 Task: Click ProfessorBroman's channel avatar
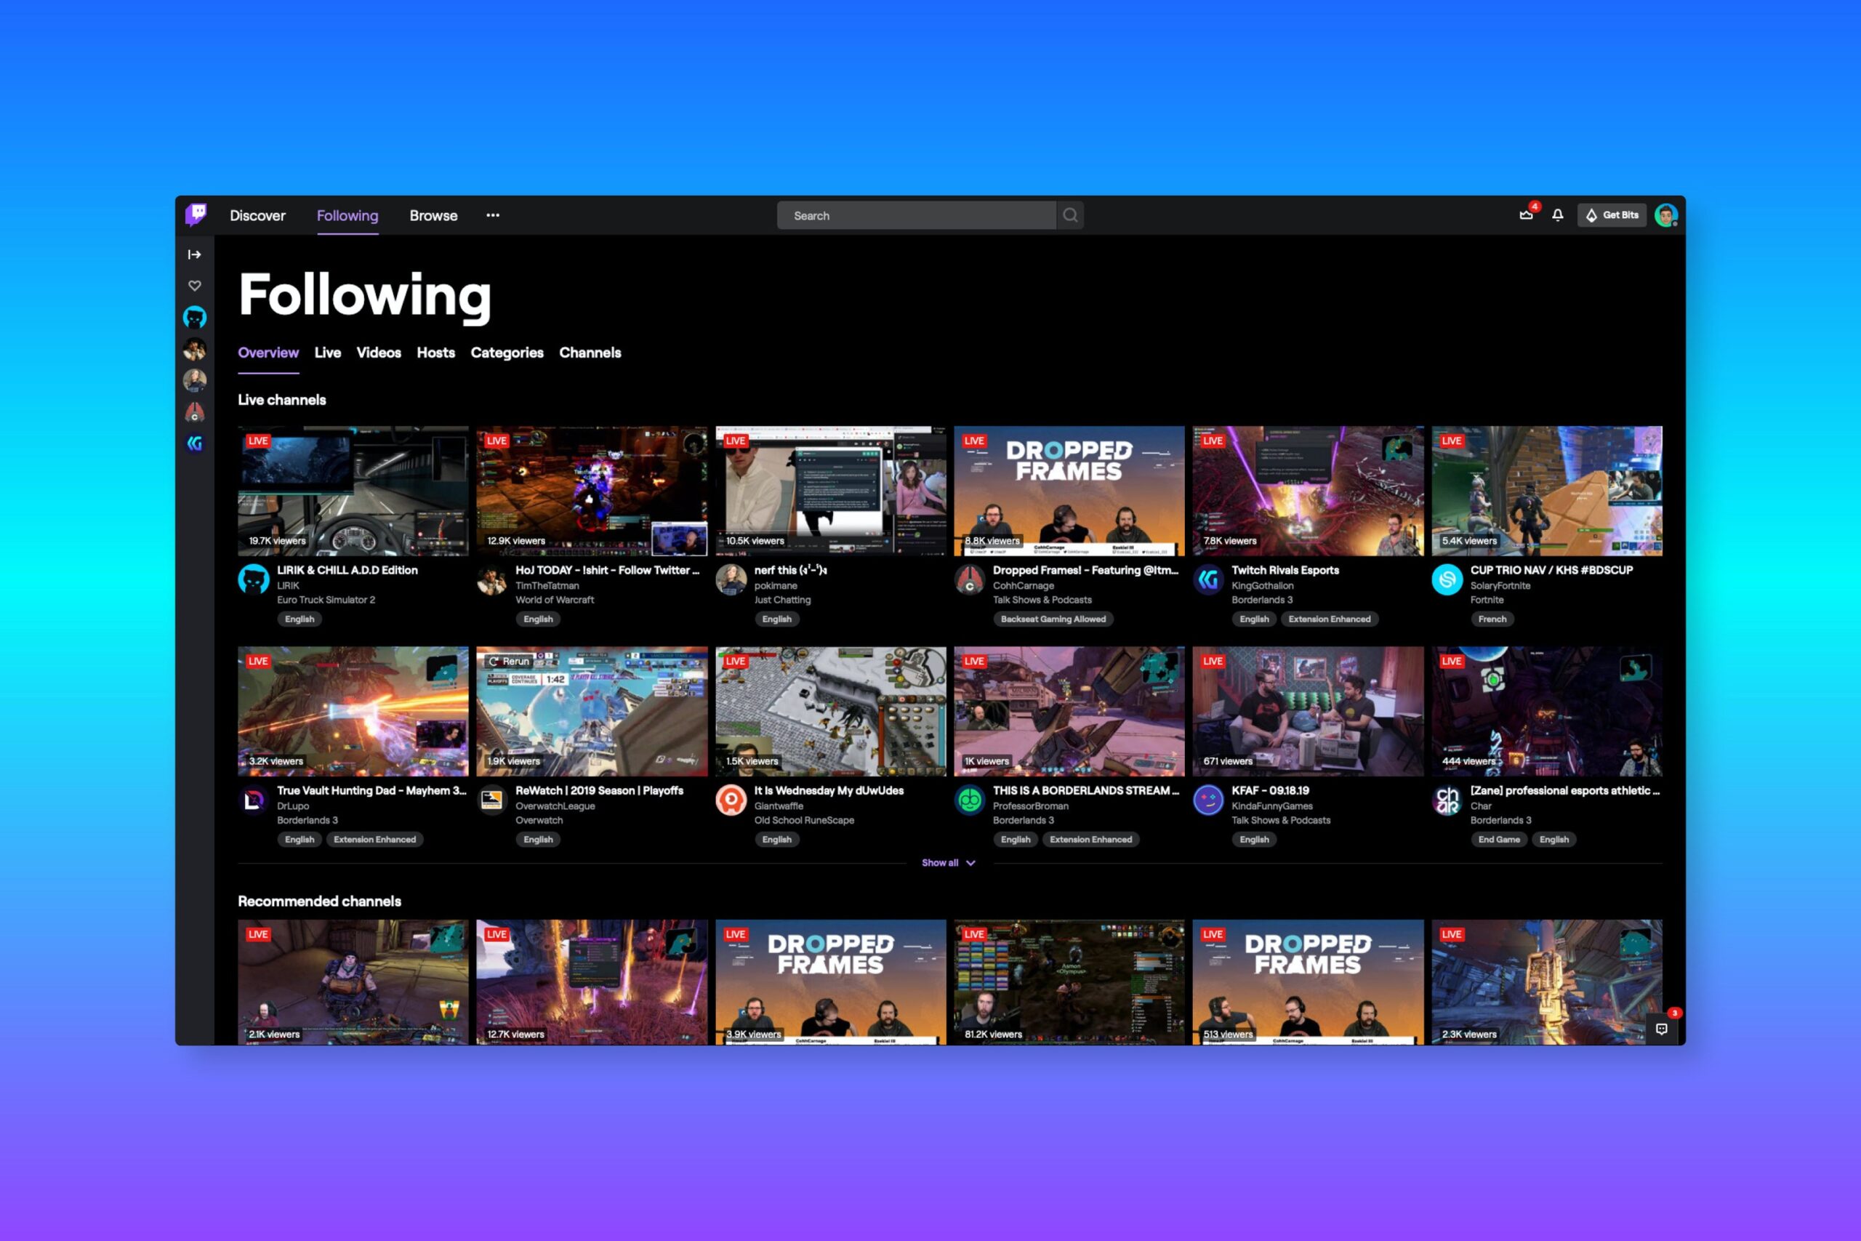pyautogui.click(x=970, y=801)
